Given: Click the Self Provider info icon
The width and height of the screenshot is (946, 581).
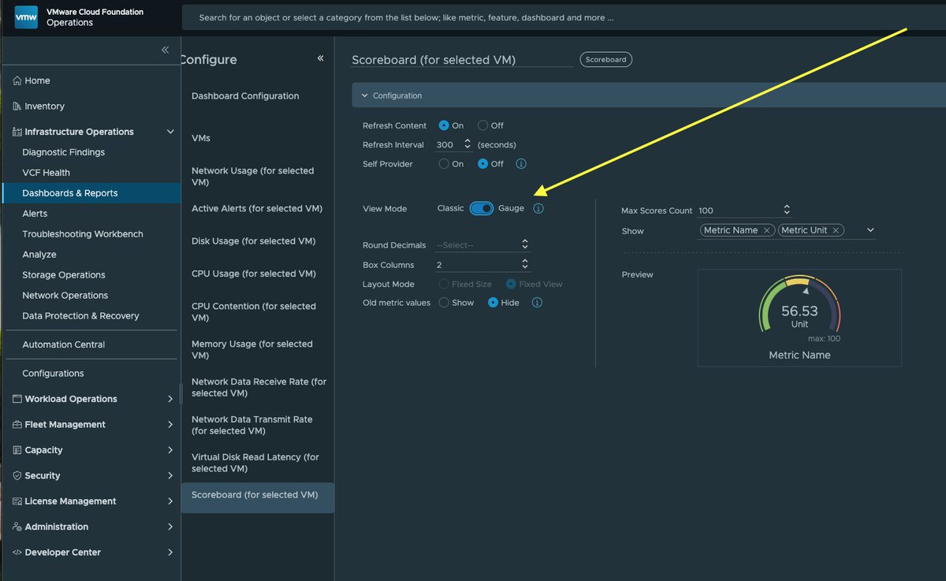Looking at the screenshot, I should coord(521,164).
